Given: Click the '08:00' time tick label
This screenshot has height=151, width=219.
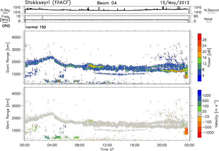Looking at the screenshot, I should click(x=79, y=145).
